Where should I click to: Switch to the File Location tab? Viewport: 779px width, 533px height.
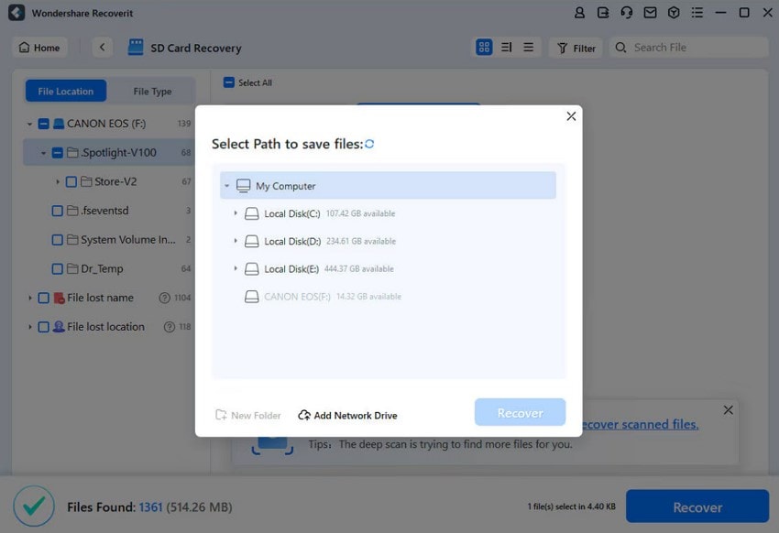tap(66, 91)
